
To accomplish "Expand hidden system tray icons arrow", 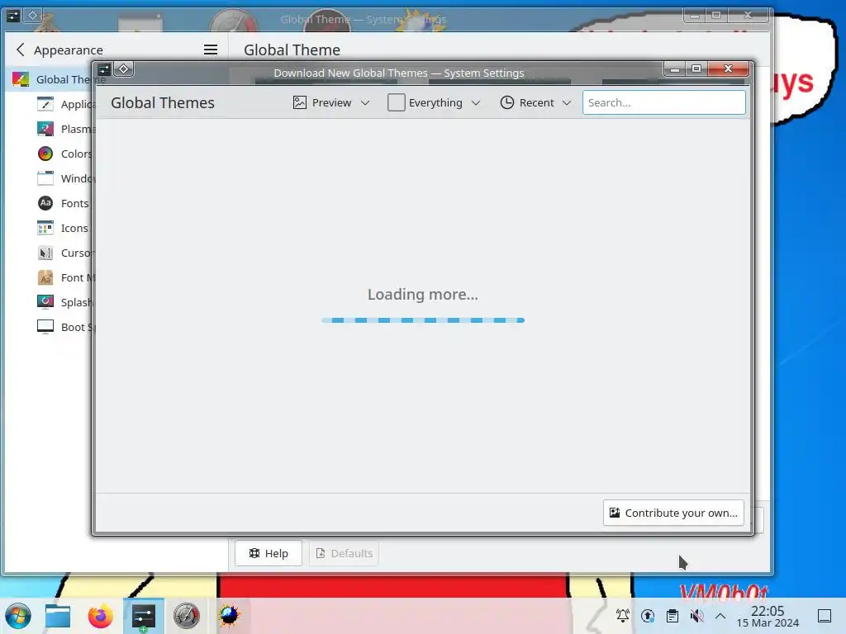I will [x=720, y=616].
